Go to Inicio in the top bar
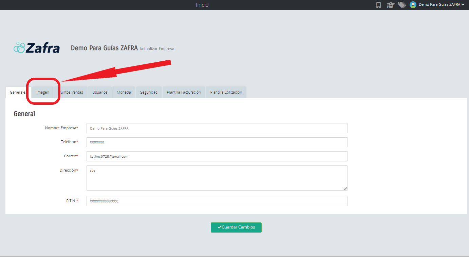Screen dimensions: 469x257 pos(202,5)
